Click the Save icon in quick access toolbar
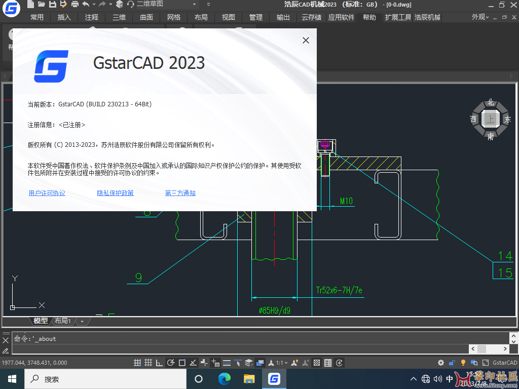The image size is (519, 389). tap(52, 4)
